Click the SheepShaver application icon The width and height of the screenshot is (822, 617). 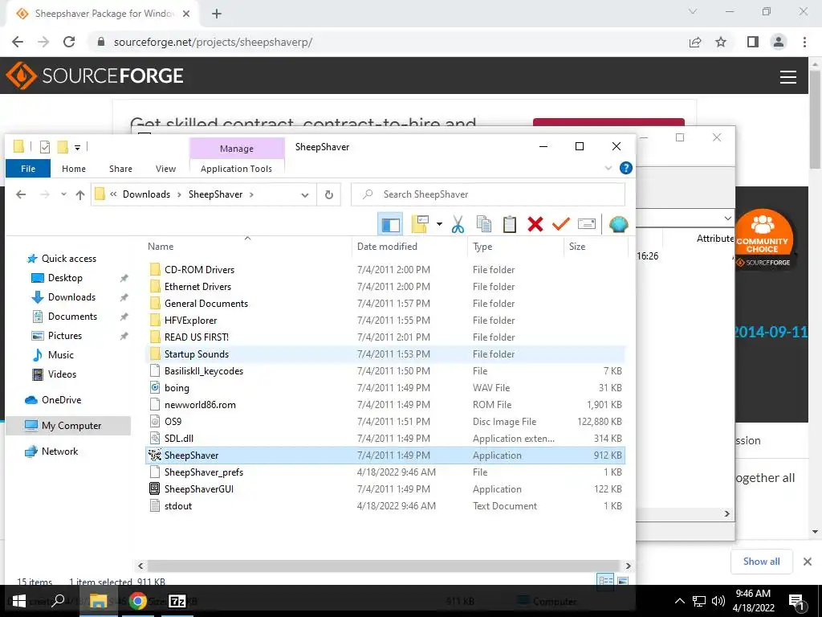154,456
